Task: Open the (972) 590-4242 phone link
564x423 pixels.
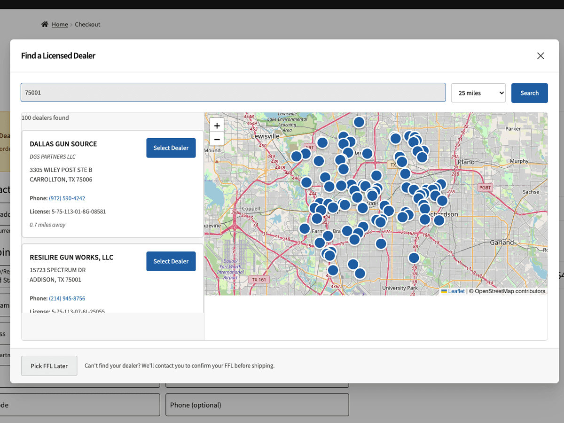Action: 67,198
